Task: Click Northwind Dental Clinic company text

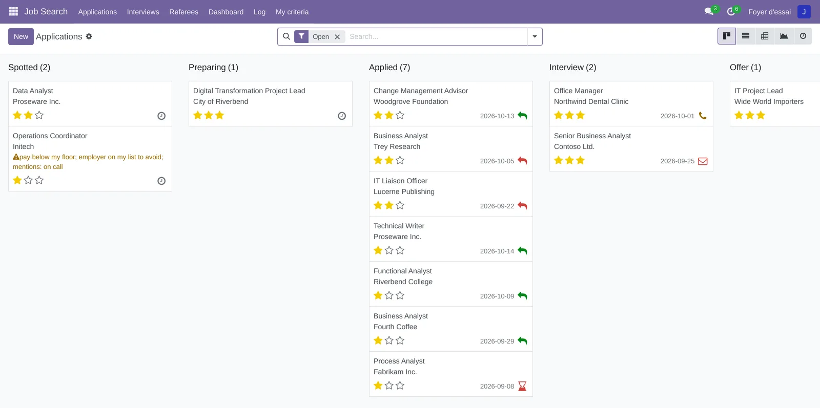Action: [591, 101]
